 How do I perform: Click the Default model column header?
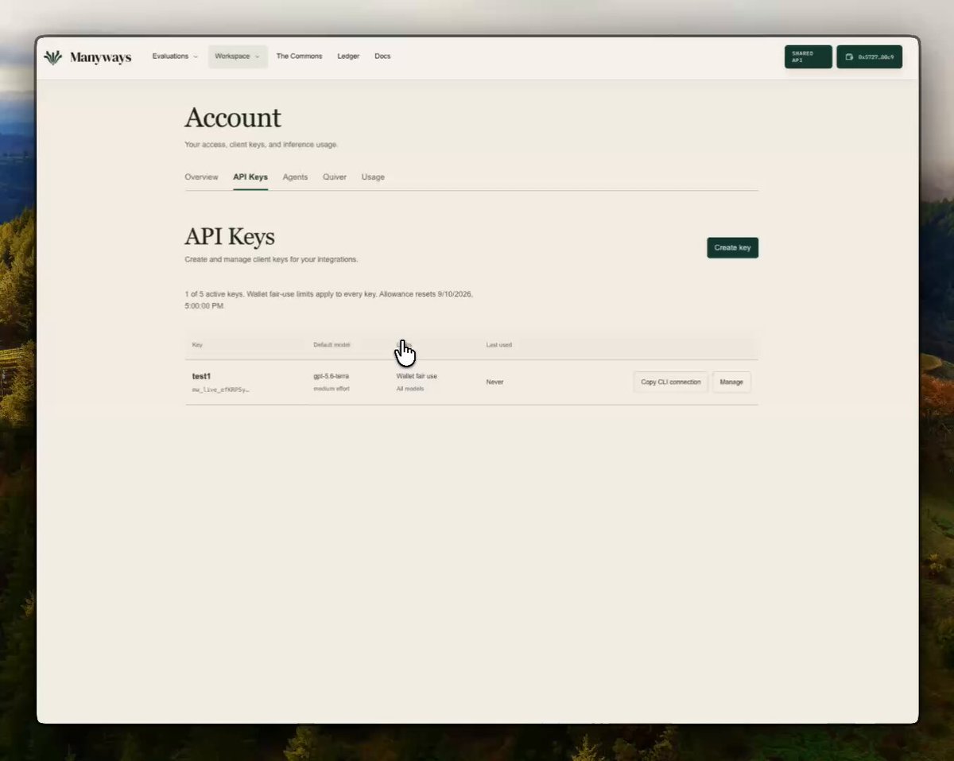pos(332,345)
